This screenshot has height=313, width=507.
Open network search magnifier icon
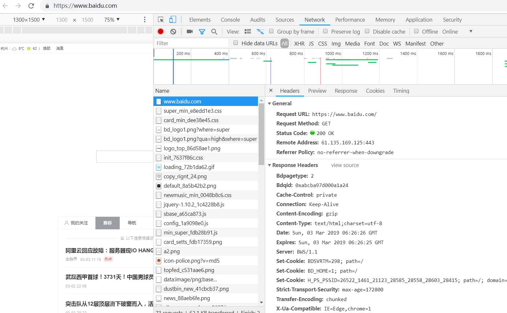pos(214,32)
